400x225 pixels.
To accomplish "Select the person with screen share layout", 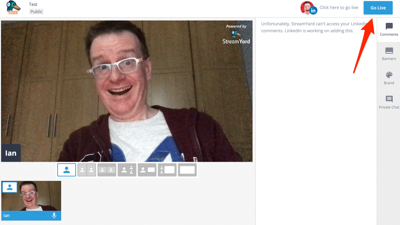I will point(147,170).
